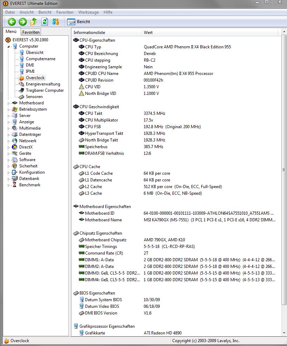Click the Datenbank icon in tree
Viewport: 287px width, 346px height.
coord(15,179)
